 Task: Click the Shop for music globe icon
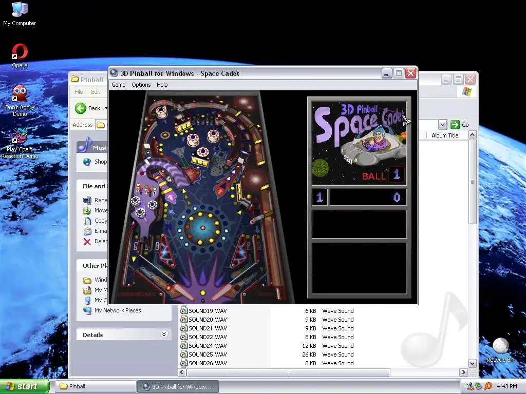[x=87, y=162]
